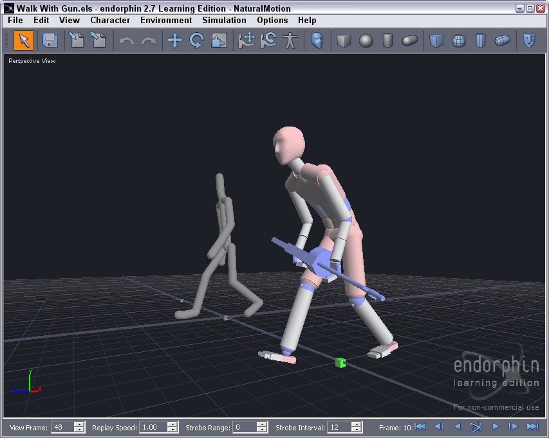Select the Move tool
The width and height of the screenshot is (549, 438).
(x=174, y=40)
